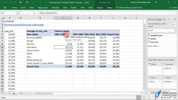Select row 9 header
Viewport: 178px width, 100px height.
(2, 47)
